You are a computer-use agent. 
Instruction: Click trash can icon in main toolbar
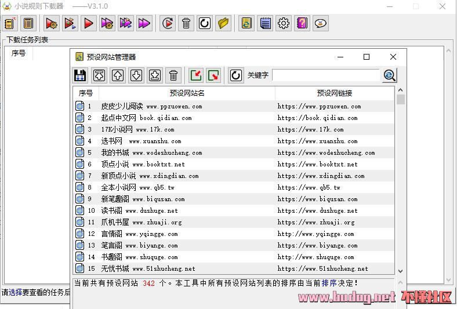(186, 23)
